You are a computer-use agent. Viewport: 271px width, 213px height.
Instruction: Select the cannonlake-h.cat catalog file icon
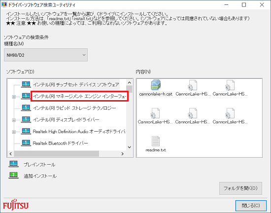(156, 85)
